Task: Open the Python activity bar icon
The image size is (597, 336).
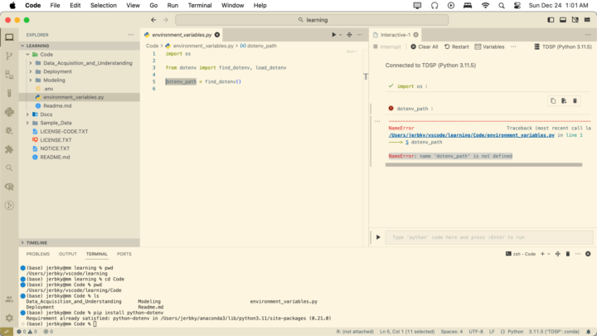Action: click(9, 111)
